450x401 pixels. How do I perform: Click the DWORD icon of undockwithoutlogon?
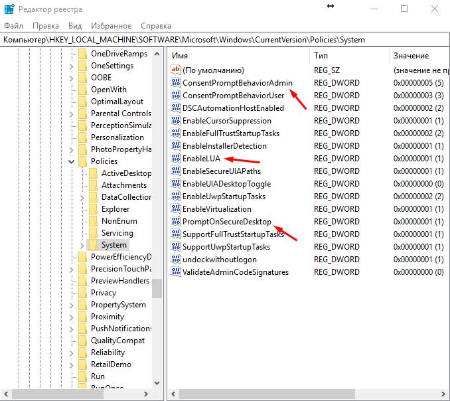[176, 260]
